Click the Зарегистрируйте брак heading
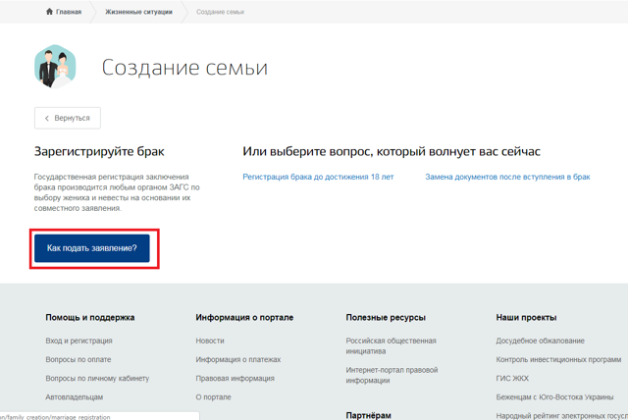 (99, 151)
